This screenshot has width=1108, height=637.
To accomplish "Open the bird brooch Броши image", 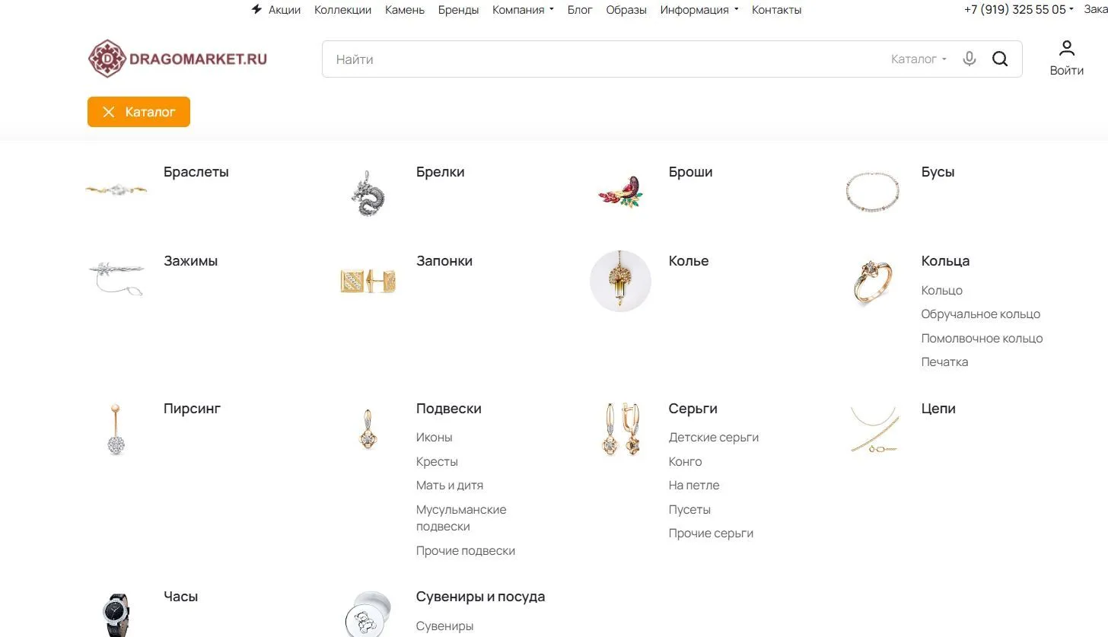I will pos(620,192).
